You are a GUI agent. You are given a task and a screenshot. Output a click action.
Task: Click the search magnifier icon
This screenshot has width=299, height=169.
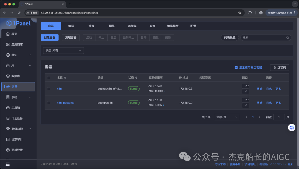288,38
